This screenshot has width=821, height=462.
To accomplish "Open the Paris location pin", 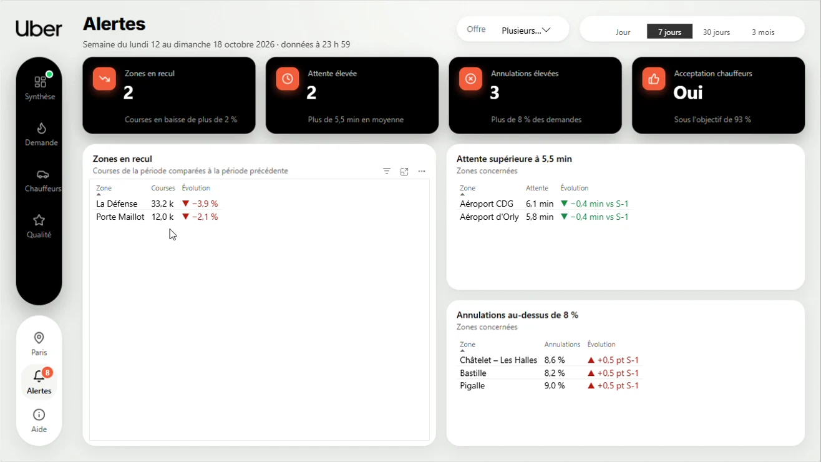I will point(39,338).
